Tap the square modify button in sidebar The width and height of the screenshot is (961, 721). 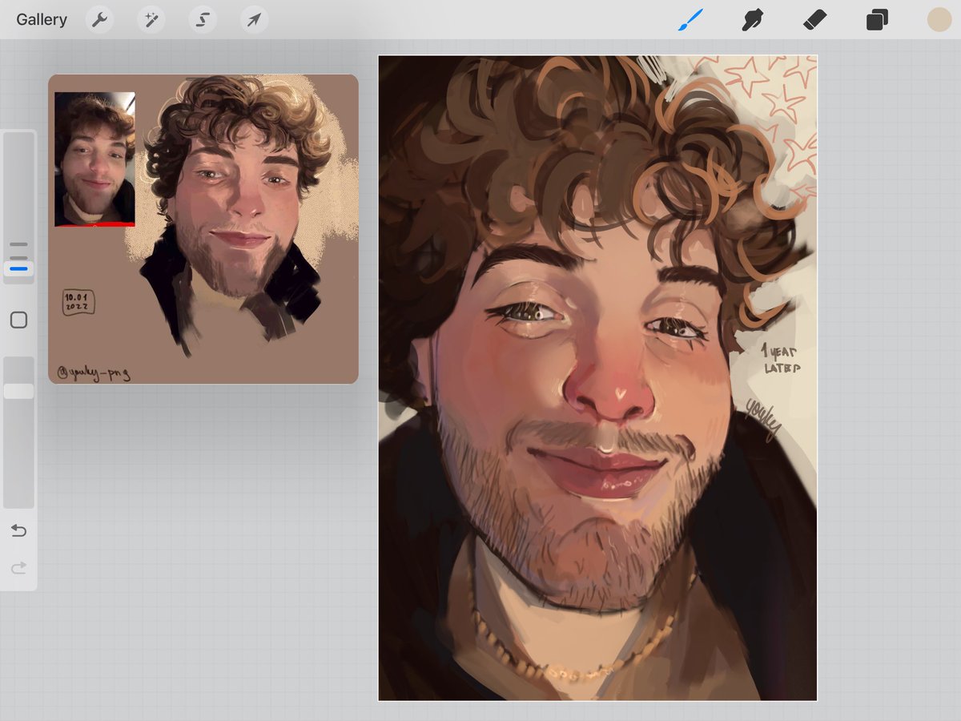tap(18, 320)
